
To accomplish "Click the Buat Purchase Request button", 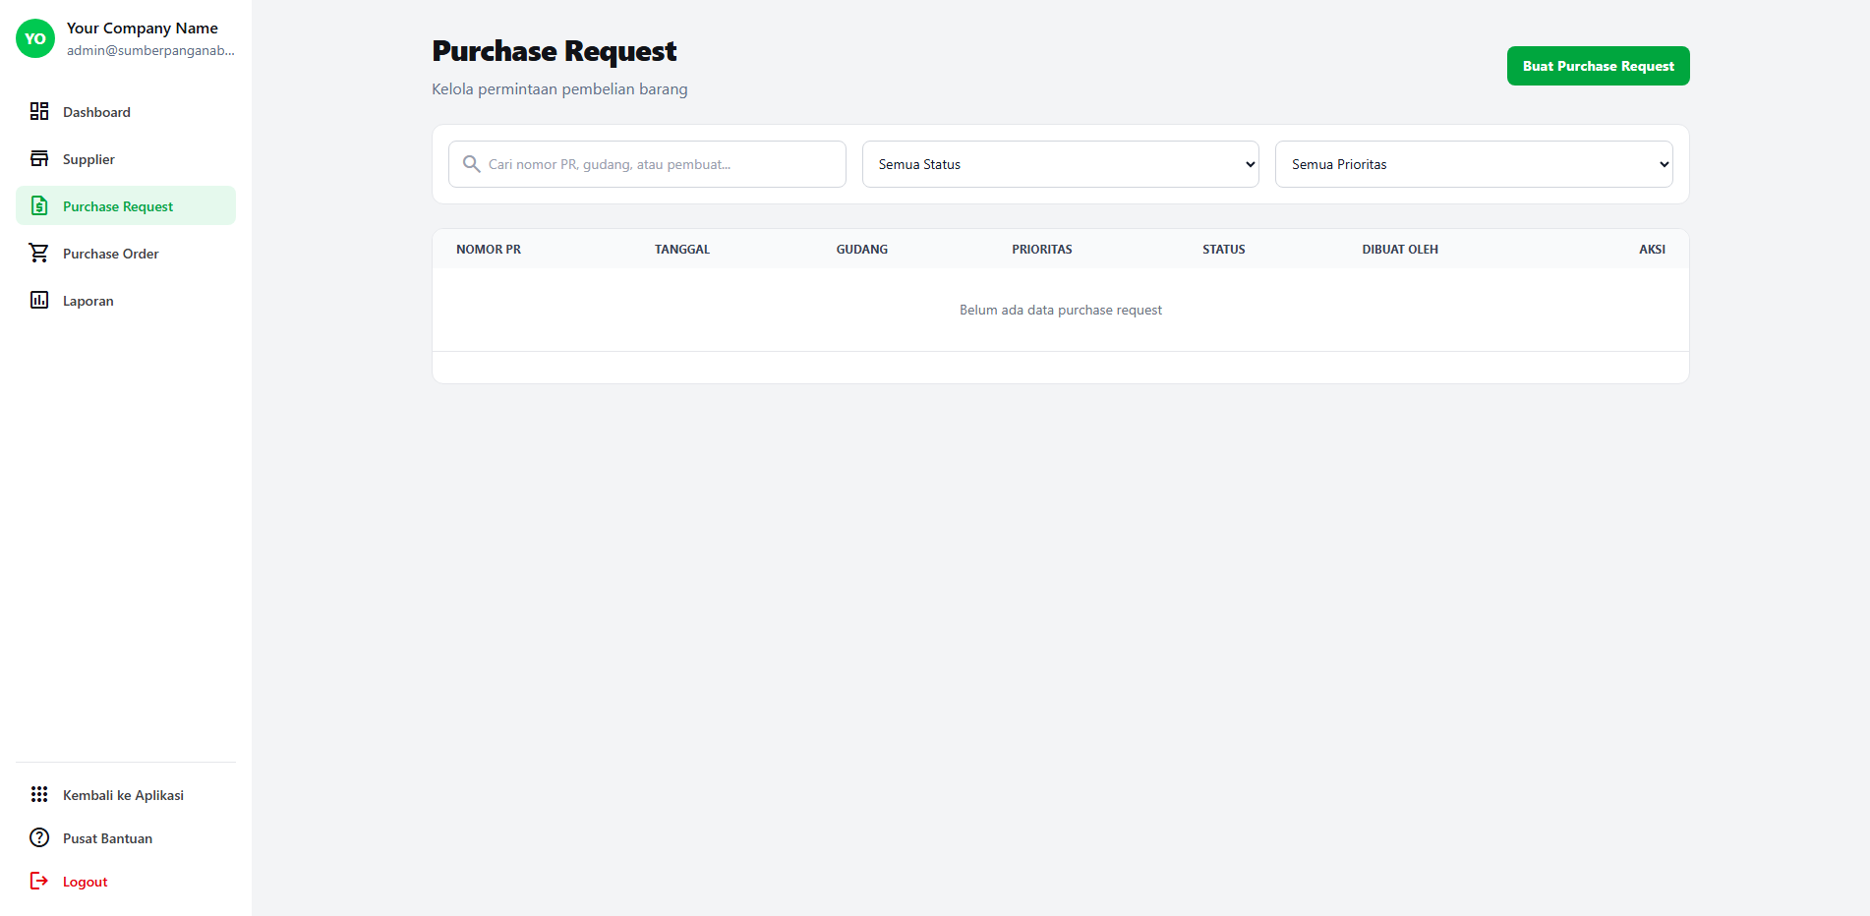I will [x=1598, y=66].
